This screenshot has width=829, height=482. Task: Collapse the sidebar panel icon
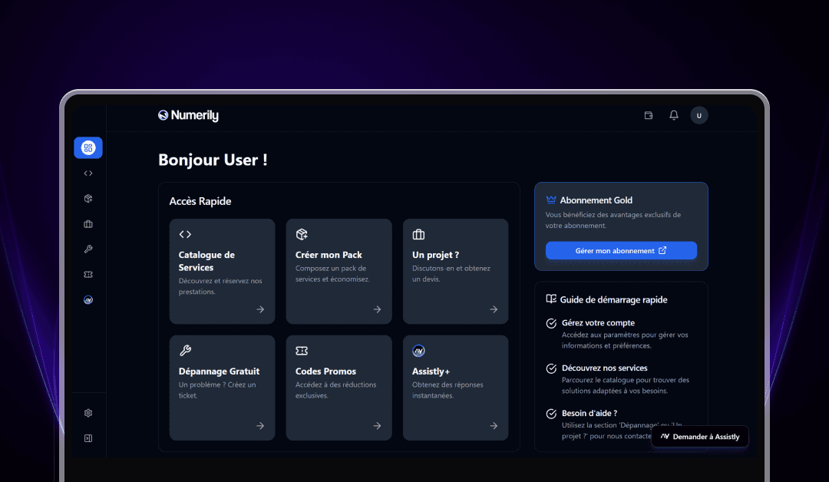88,438
